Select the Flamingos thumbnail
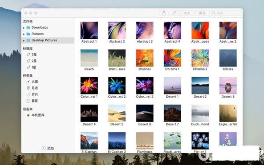The image size is (264, 165). tap(145, 141)
